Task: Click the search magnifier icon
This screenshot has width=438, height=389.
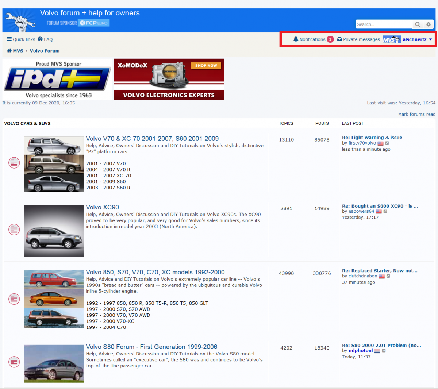Action: point(418,24)
